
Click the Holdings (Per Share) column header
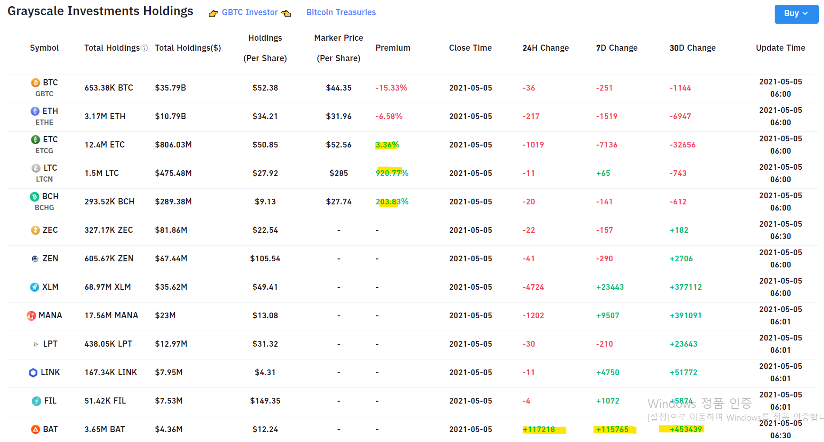(265, 48)
